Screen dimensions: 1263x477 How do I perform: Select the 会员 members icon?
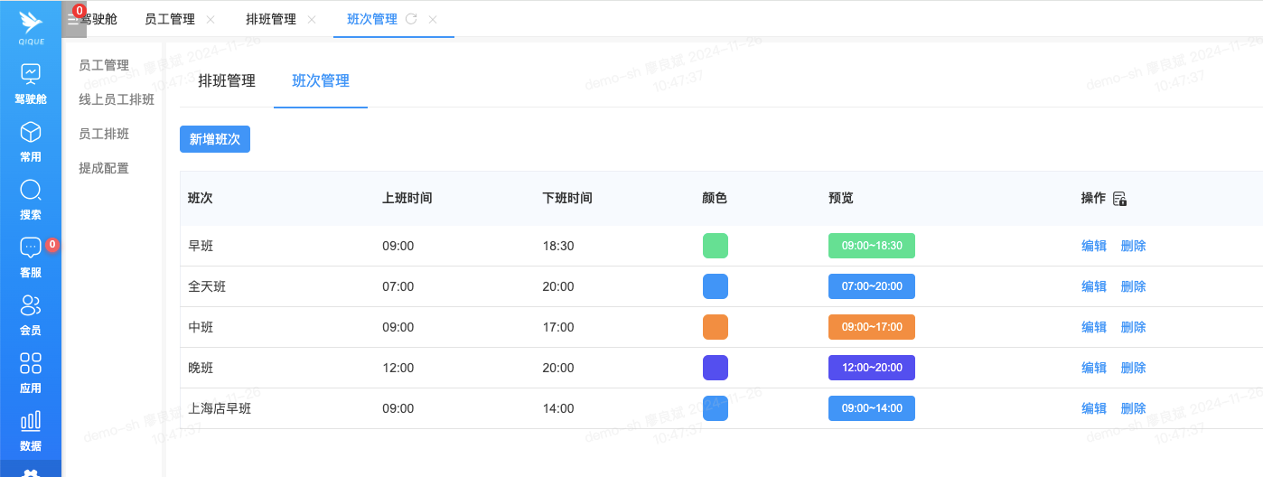pos(31,306)
